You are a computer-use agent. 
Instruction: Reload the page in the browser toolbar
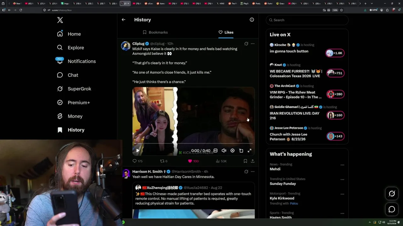click(21, 10)
